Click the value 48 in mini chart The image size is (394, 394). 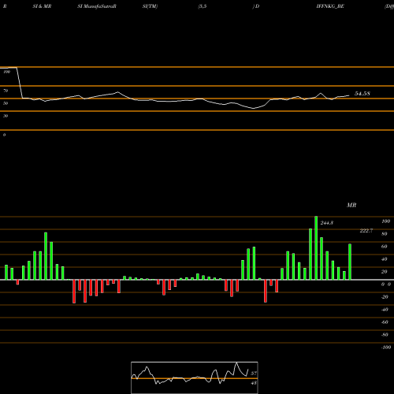point(254,383)
